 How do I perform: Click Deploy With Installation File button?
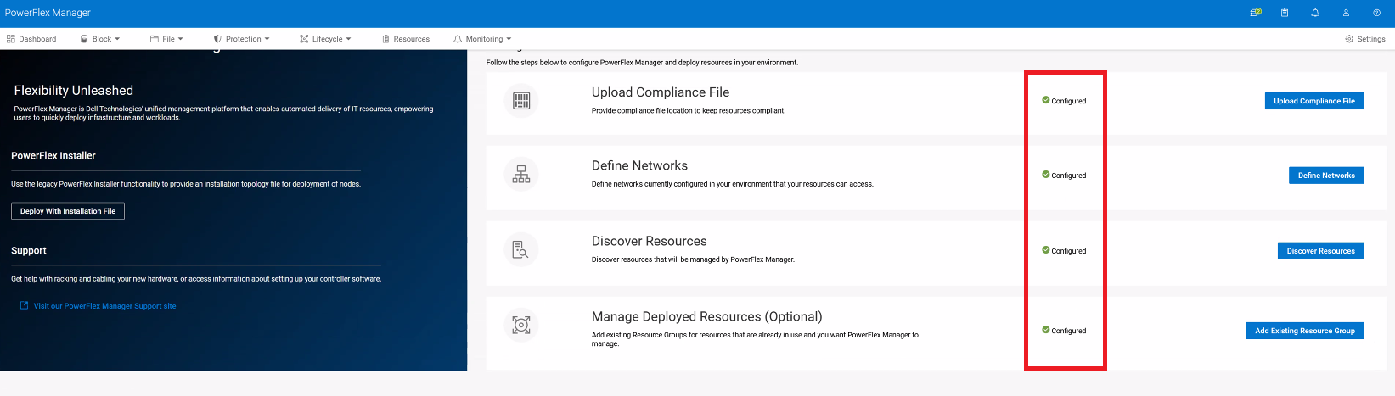point(68,211)
